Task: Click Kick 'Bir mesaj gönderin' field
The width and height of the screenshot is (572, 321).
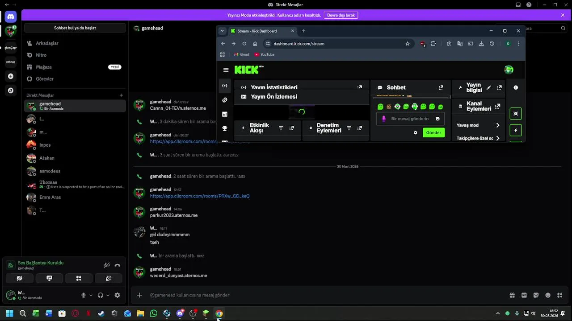Action: [x=409, y=119]
